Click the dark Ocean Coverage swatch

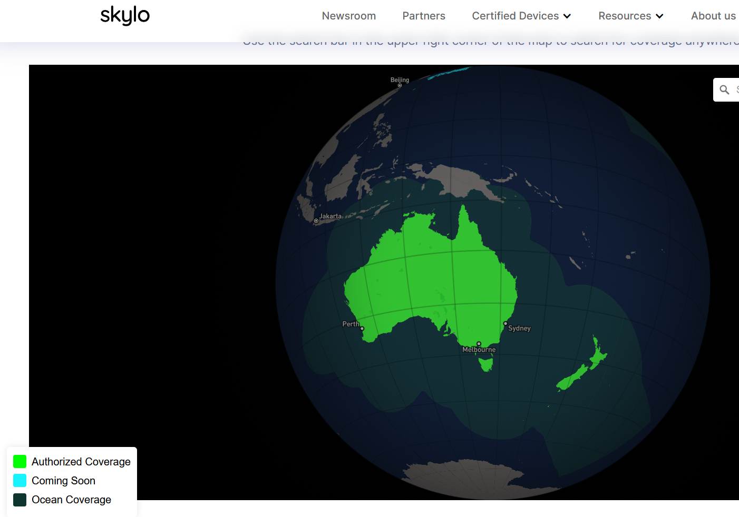[x=20, y=500]
